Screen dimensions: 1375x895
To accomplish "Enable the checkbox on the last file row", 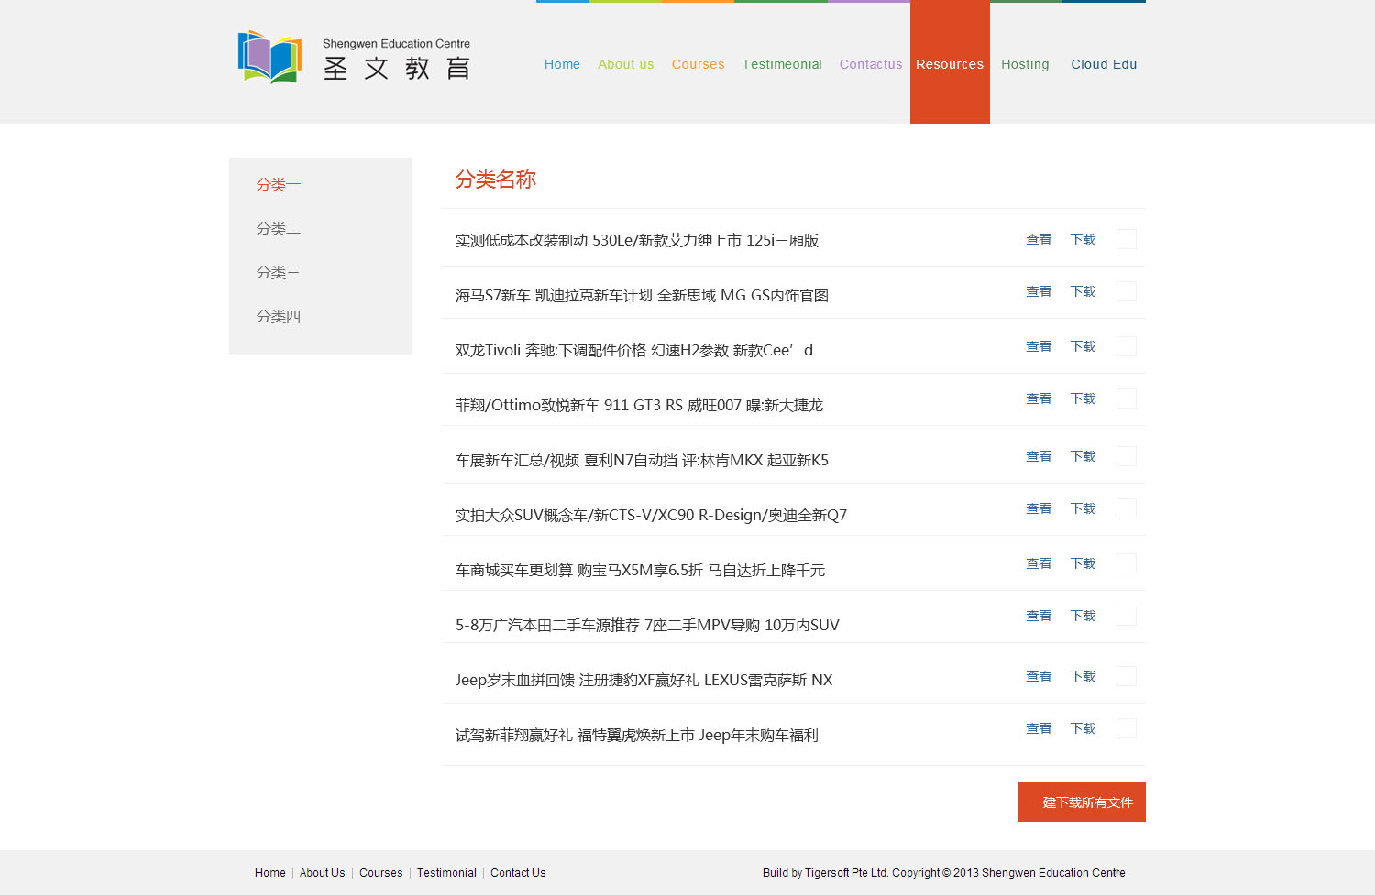I will 1127,728.
